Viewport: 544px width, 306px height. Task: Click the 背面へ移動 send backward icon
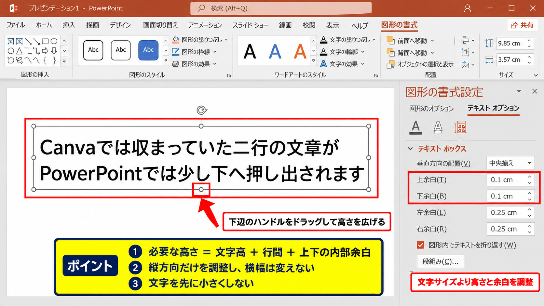point(390,52)
